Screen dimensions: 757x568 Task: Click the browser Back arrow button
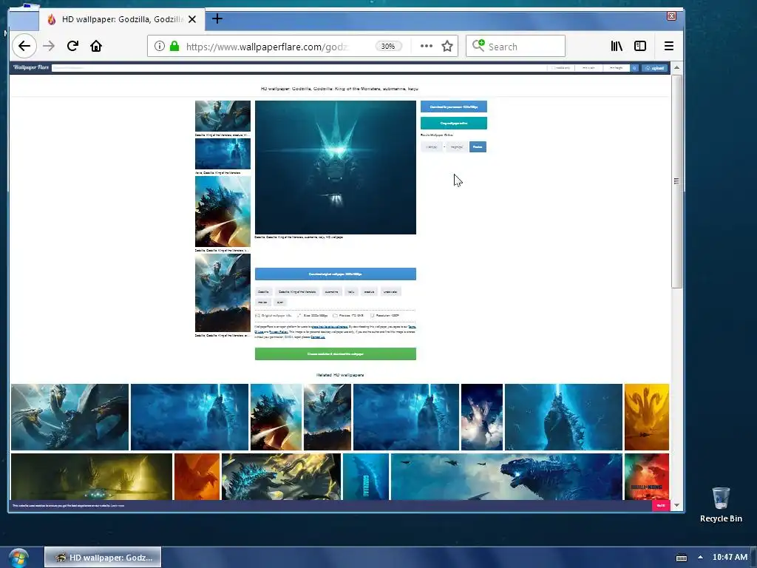pos(24,47)
